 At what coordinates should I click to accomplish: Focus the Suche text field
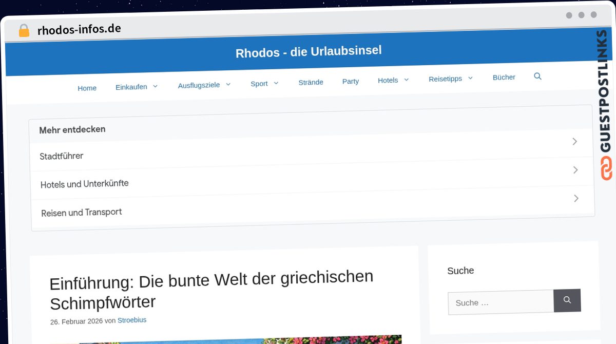point(501,302)
